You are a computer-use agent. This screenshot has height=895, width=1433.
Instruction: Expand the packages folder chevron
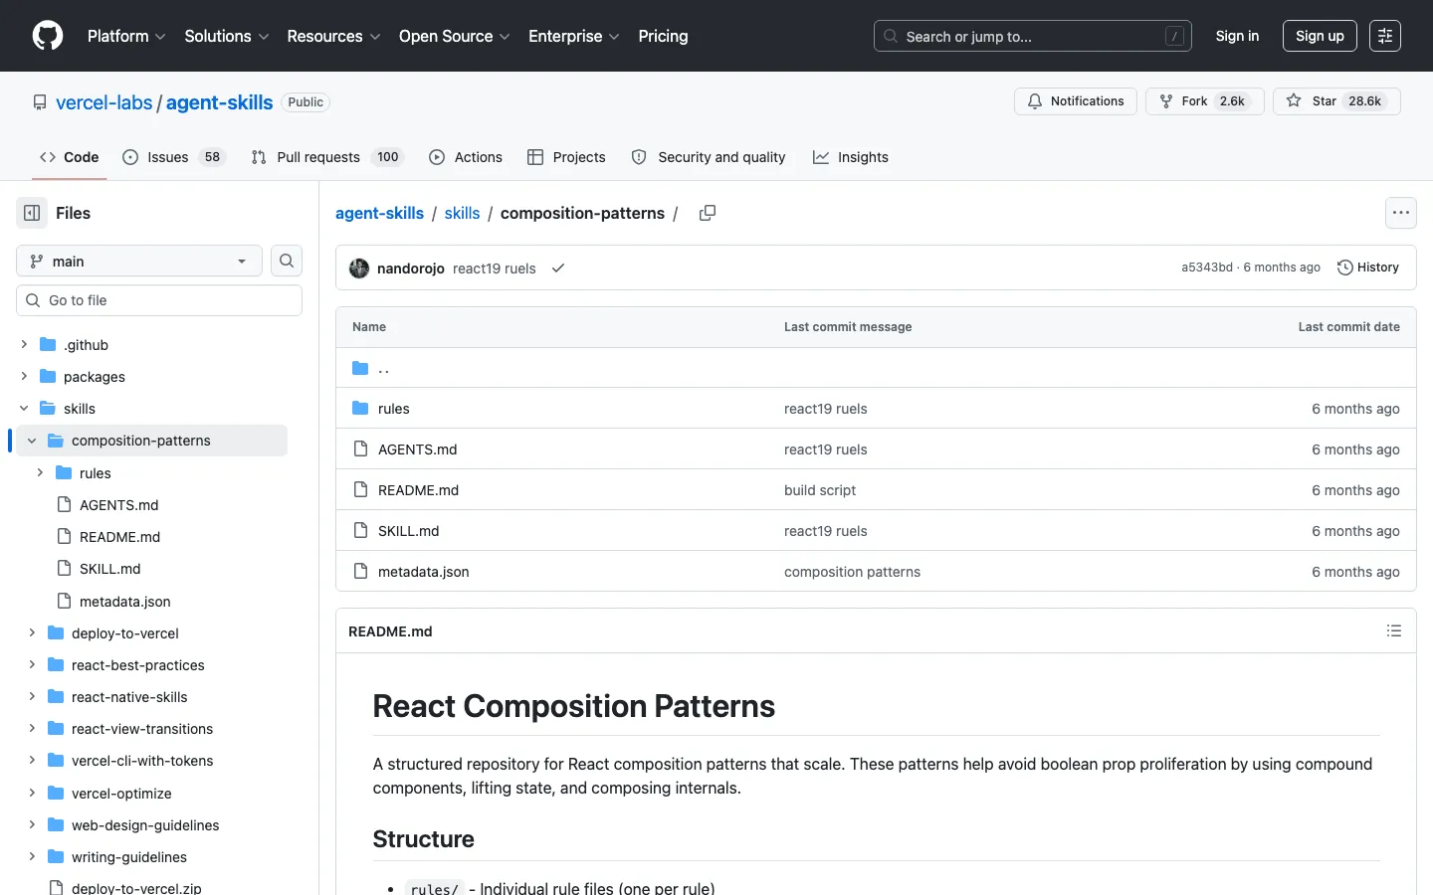(x=24, y=377)
